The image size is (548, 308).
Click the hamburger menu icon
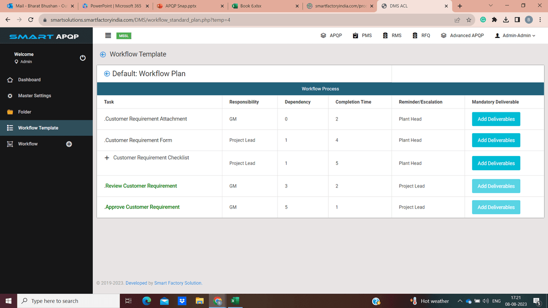click(108, 35)
